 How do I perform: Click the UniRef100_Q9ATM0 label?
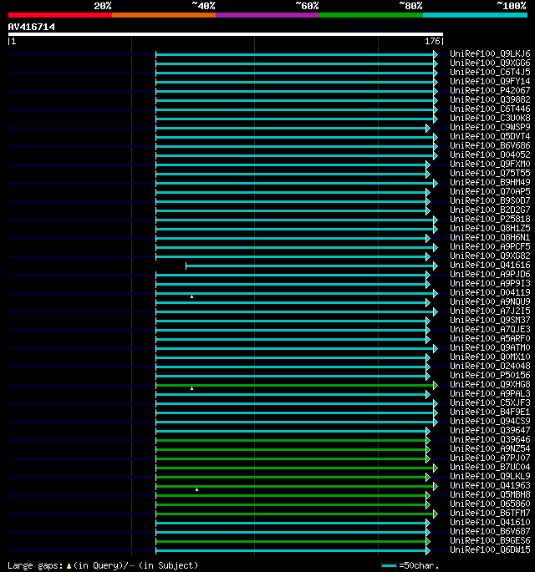coord(490,347)
